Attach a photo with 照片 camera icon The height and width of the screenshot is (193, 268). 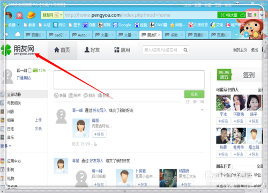click(75, 95)
